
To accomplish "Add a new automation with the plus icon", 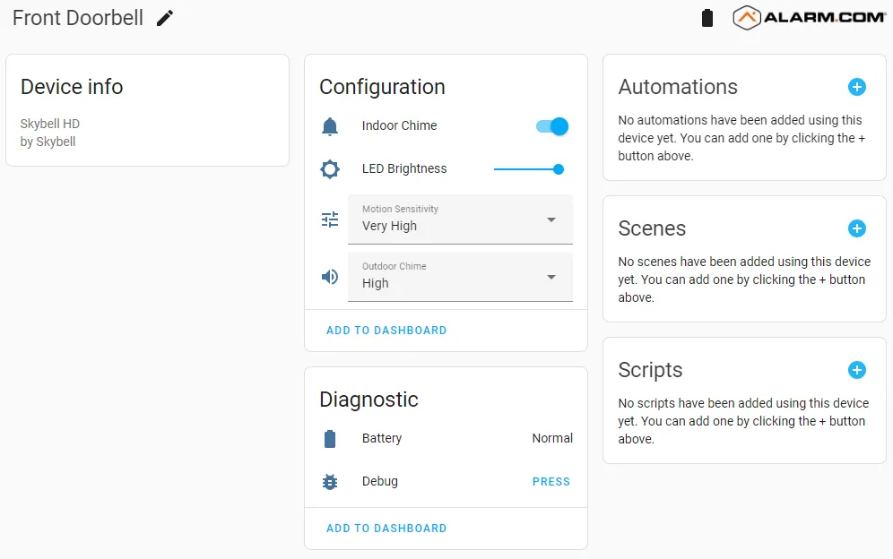I will tap(856, 87).
